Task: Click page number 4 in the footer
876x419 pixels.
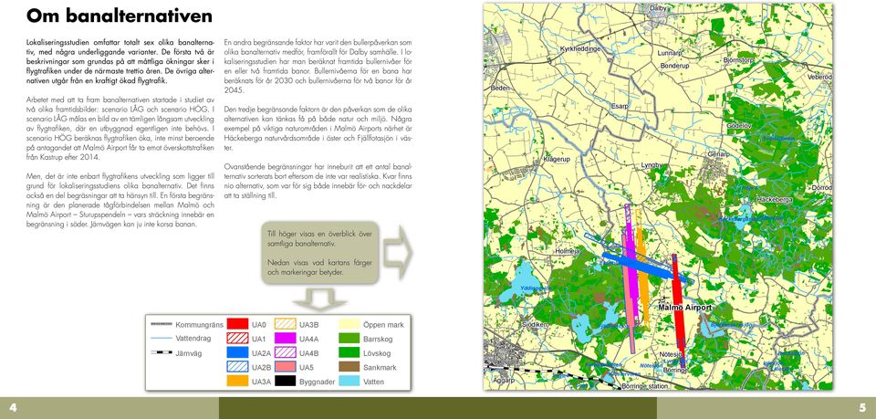Action: coord(13,408)
